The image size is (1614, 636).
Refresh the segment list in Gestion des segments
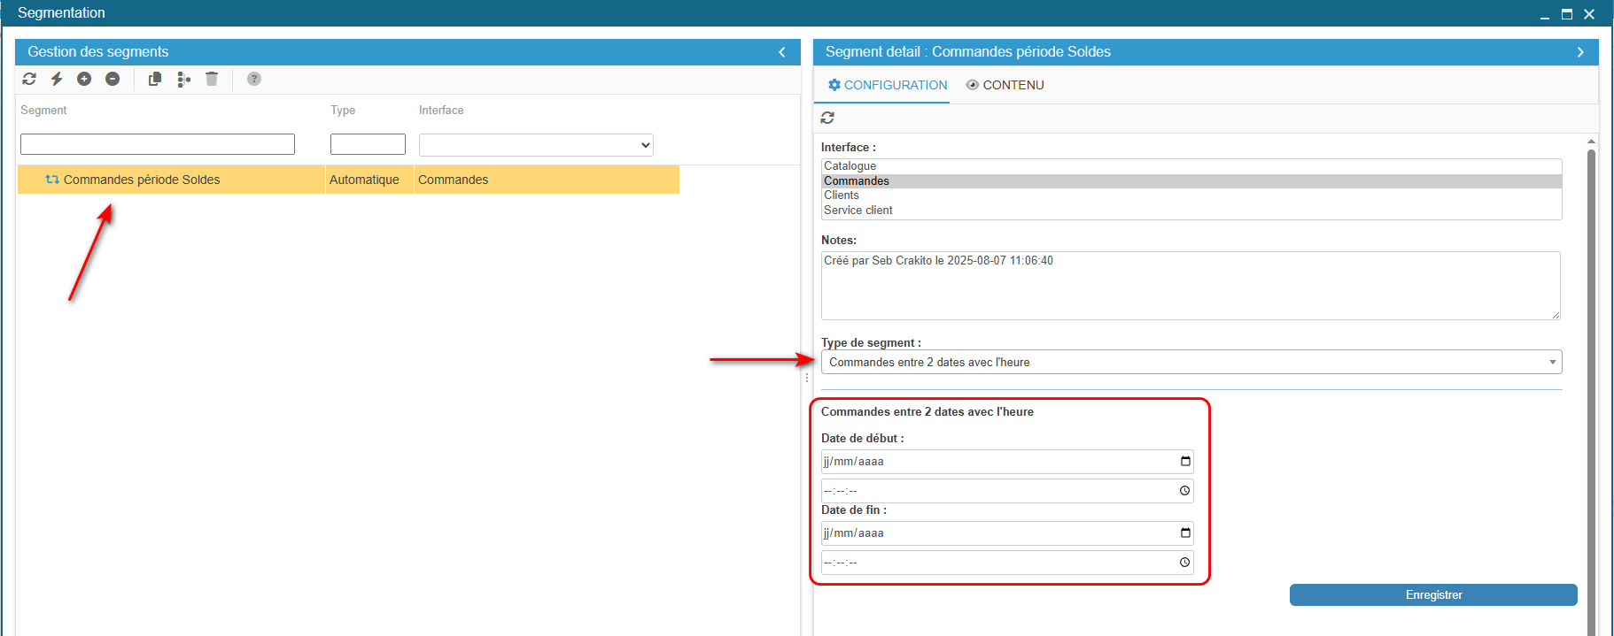pyautogui.click(x=29, y=79)
